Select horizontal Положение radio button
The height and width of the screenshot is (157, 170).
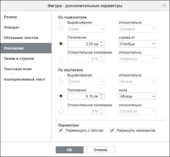tap(61, 44)
